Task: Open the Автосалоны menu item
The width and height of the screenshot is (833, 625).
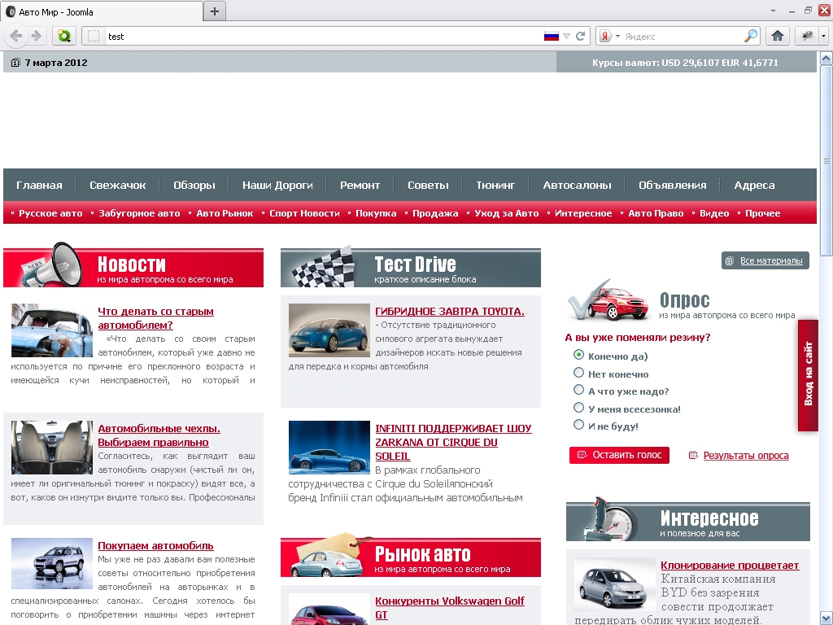Action: (577, 185)
